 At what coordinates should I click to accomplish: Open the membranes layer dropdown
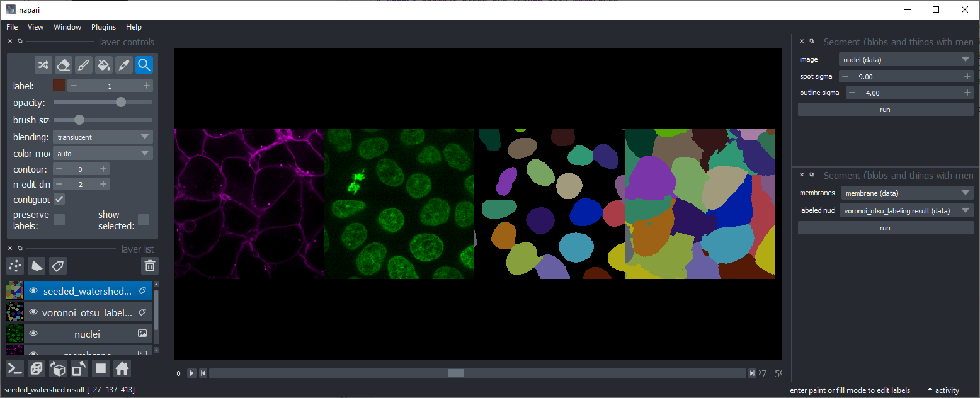coord(906,193)
